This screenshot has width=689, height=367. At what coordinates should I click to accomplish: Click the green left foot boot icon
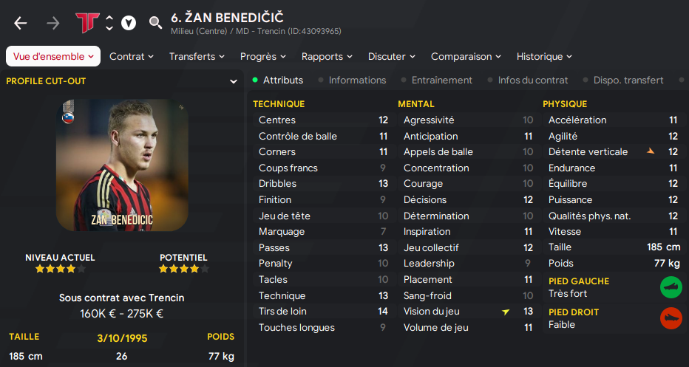coord(671,287)
